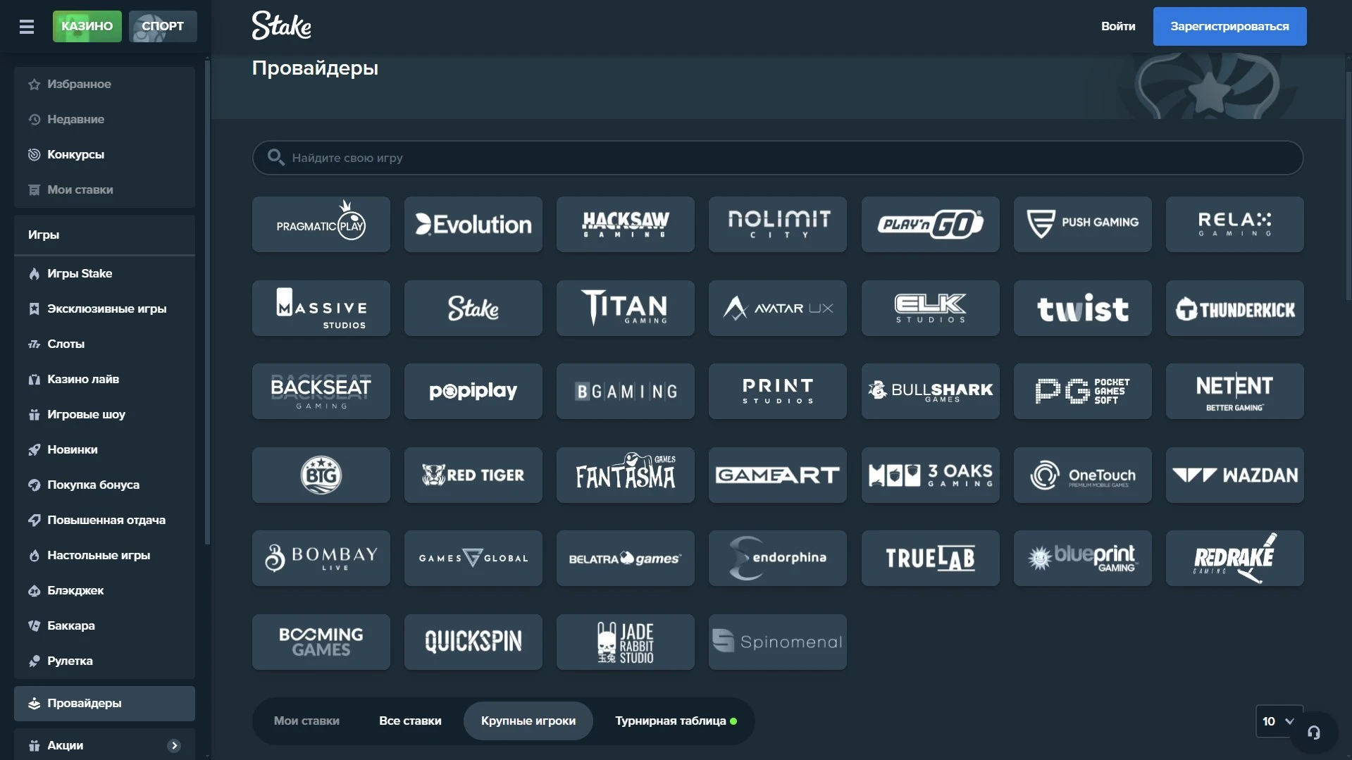Select Все ставки tab
Image resolution: width=1352 pixels, height=760 pixels.
[410, 721]
